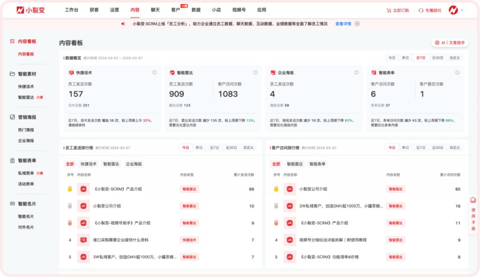
Task: Open the 客户 top menu
Action: tap(175, 10)
